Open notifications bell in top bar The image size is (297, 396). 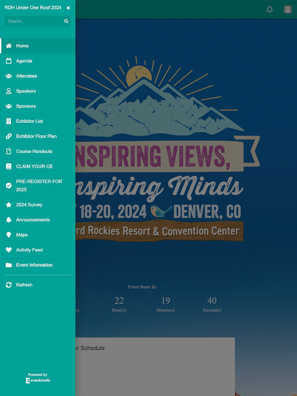(x=270, y=9)
